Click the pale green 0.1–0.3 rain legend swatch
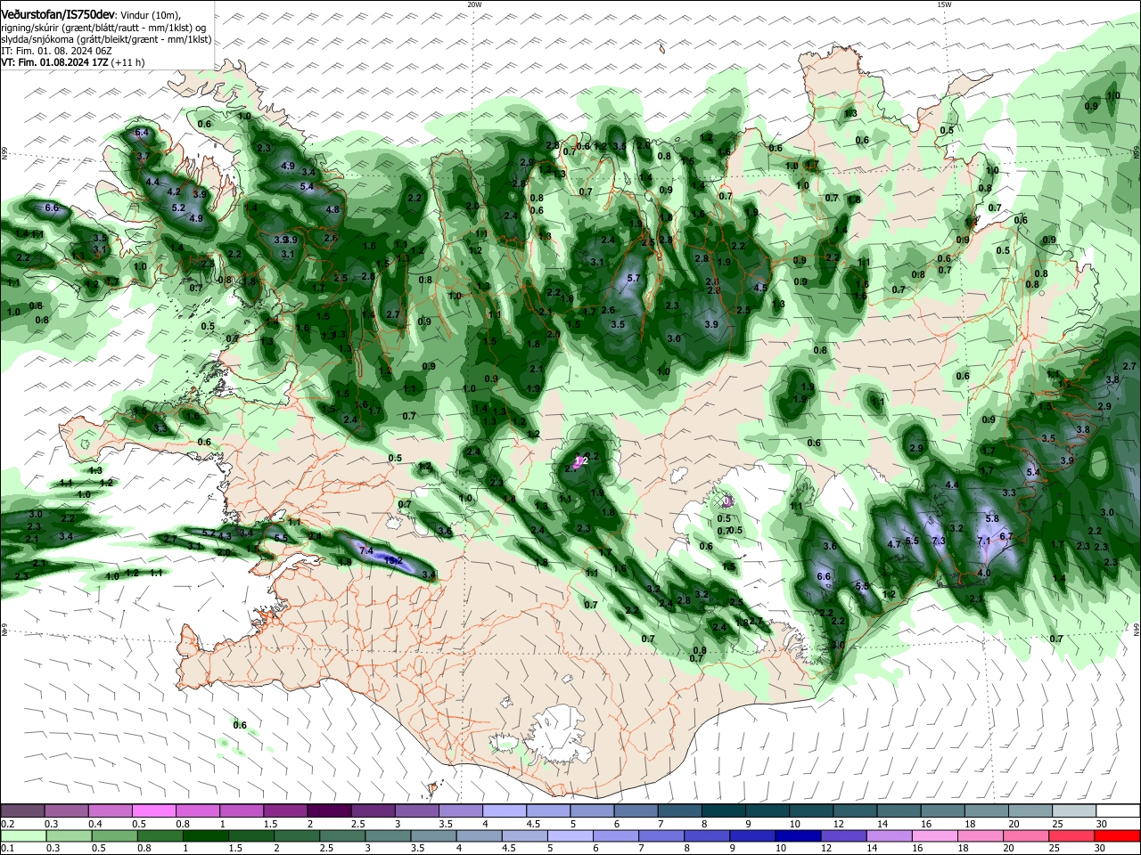Viewport: 1141px width, 855px height. pos(21,835)
